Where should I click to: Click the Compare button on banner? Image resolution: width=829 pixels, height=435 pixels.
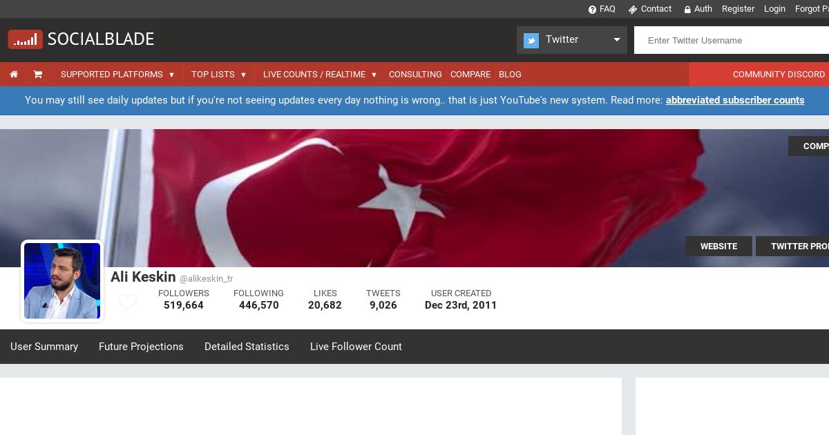[x=809, y=146]
